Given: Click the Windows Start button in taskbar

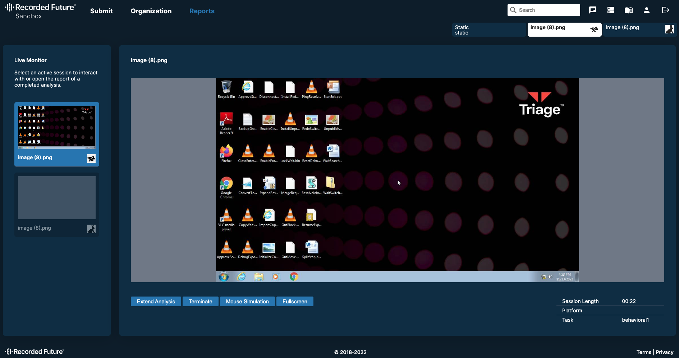Looking at the screenshot, I should [x=224, y=277].
